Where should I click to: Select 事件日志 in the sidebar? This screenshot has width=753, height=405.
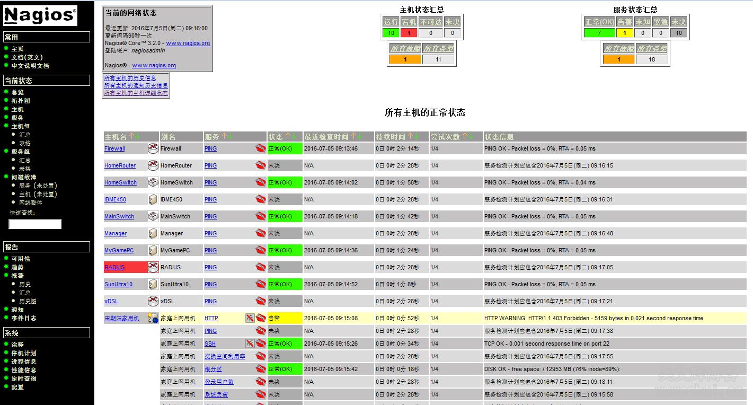coord(24,318)
